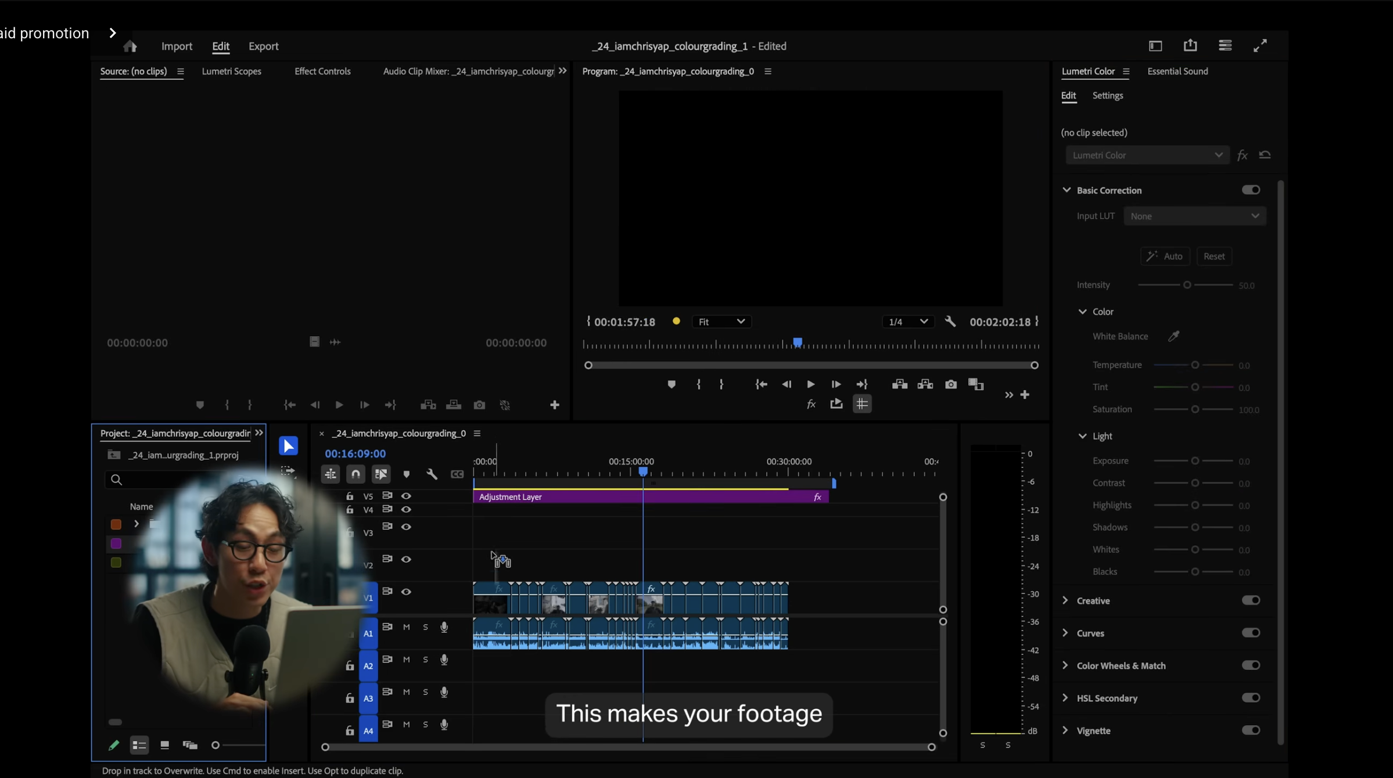
Task: Toggle full screen video icon
Action: click(x=1260, y=46)
